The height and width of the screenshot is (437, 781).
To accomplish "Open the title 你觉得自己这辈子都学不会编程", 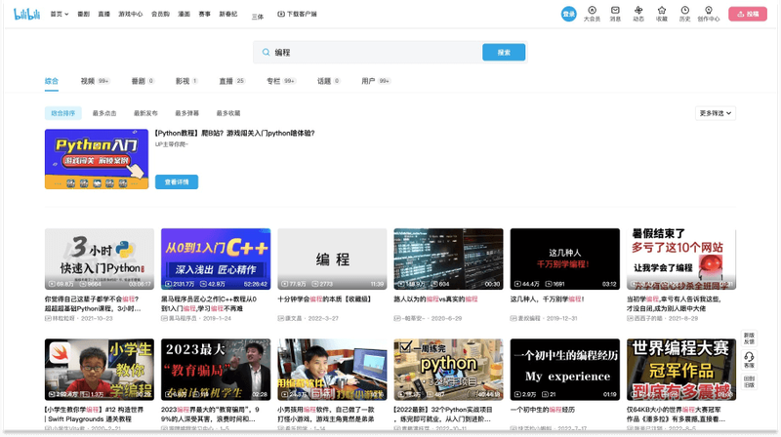I will pyautogui.click(x=93, y=303).
